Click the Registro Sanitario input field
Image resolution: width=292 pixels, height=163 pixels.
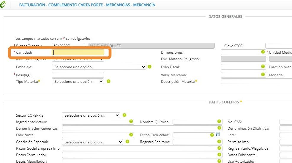coord(198,142)
